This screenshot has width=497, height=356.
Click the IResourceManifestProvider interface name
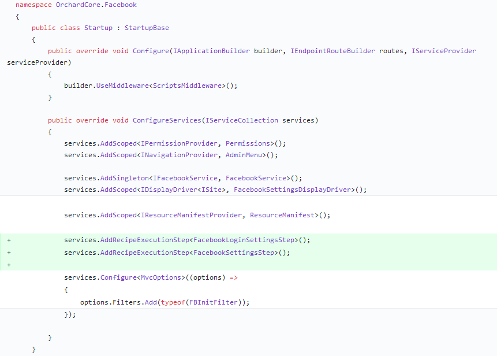(191, 215)
